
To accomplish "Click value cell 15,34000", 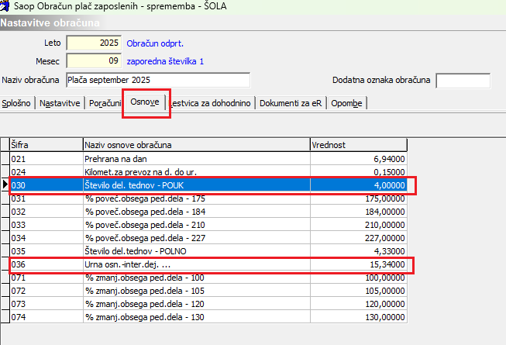I will (x=359, y=264).
